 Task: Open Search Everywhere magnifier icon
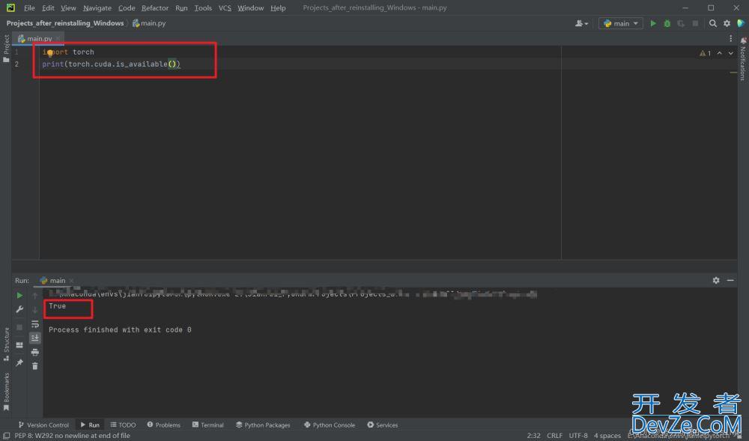coord(713,23)
